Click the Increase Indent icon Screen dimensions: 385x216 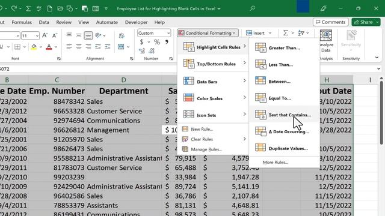pyautogui.click(x=108, y=47)
